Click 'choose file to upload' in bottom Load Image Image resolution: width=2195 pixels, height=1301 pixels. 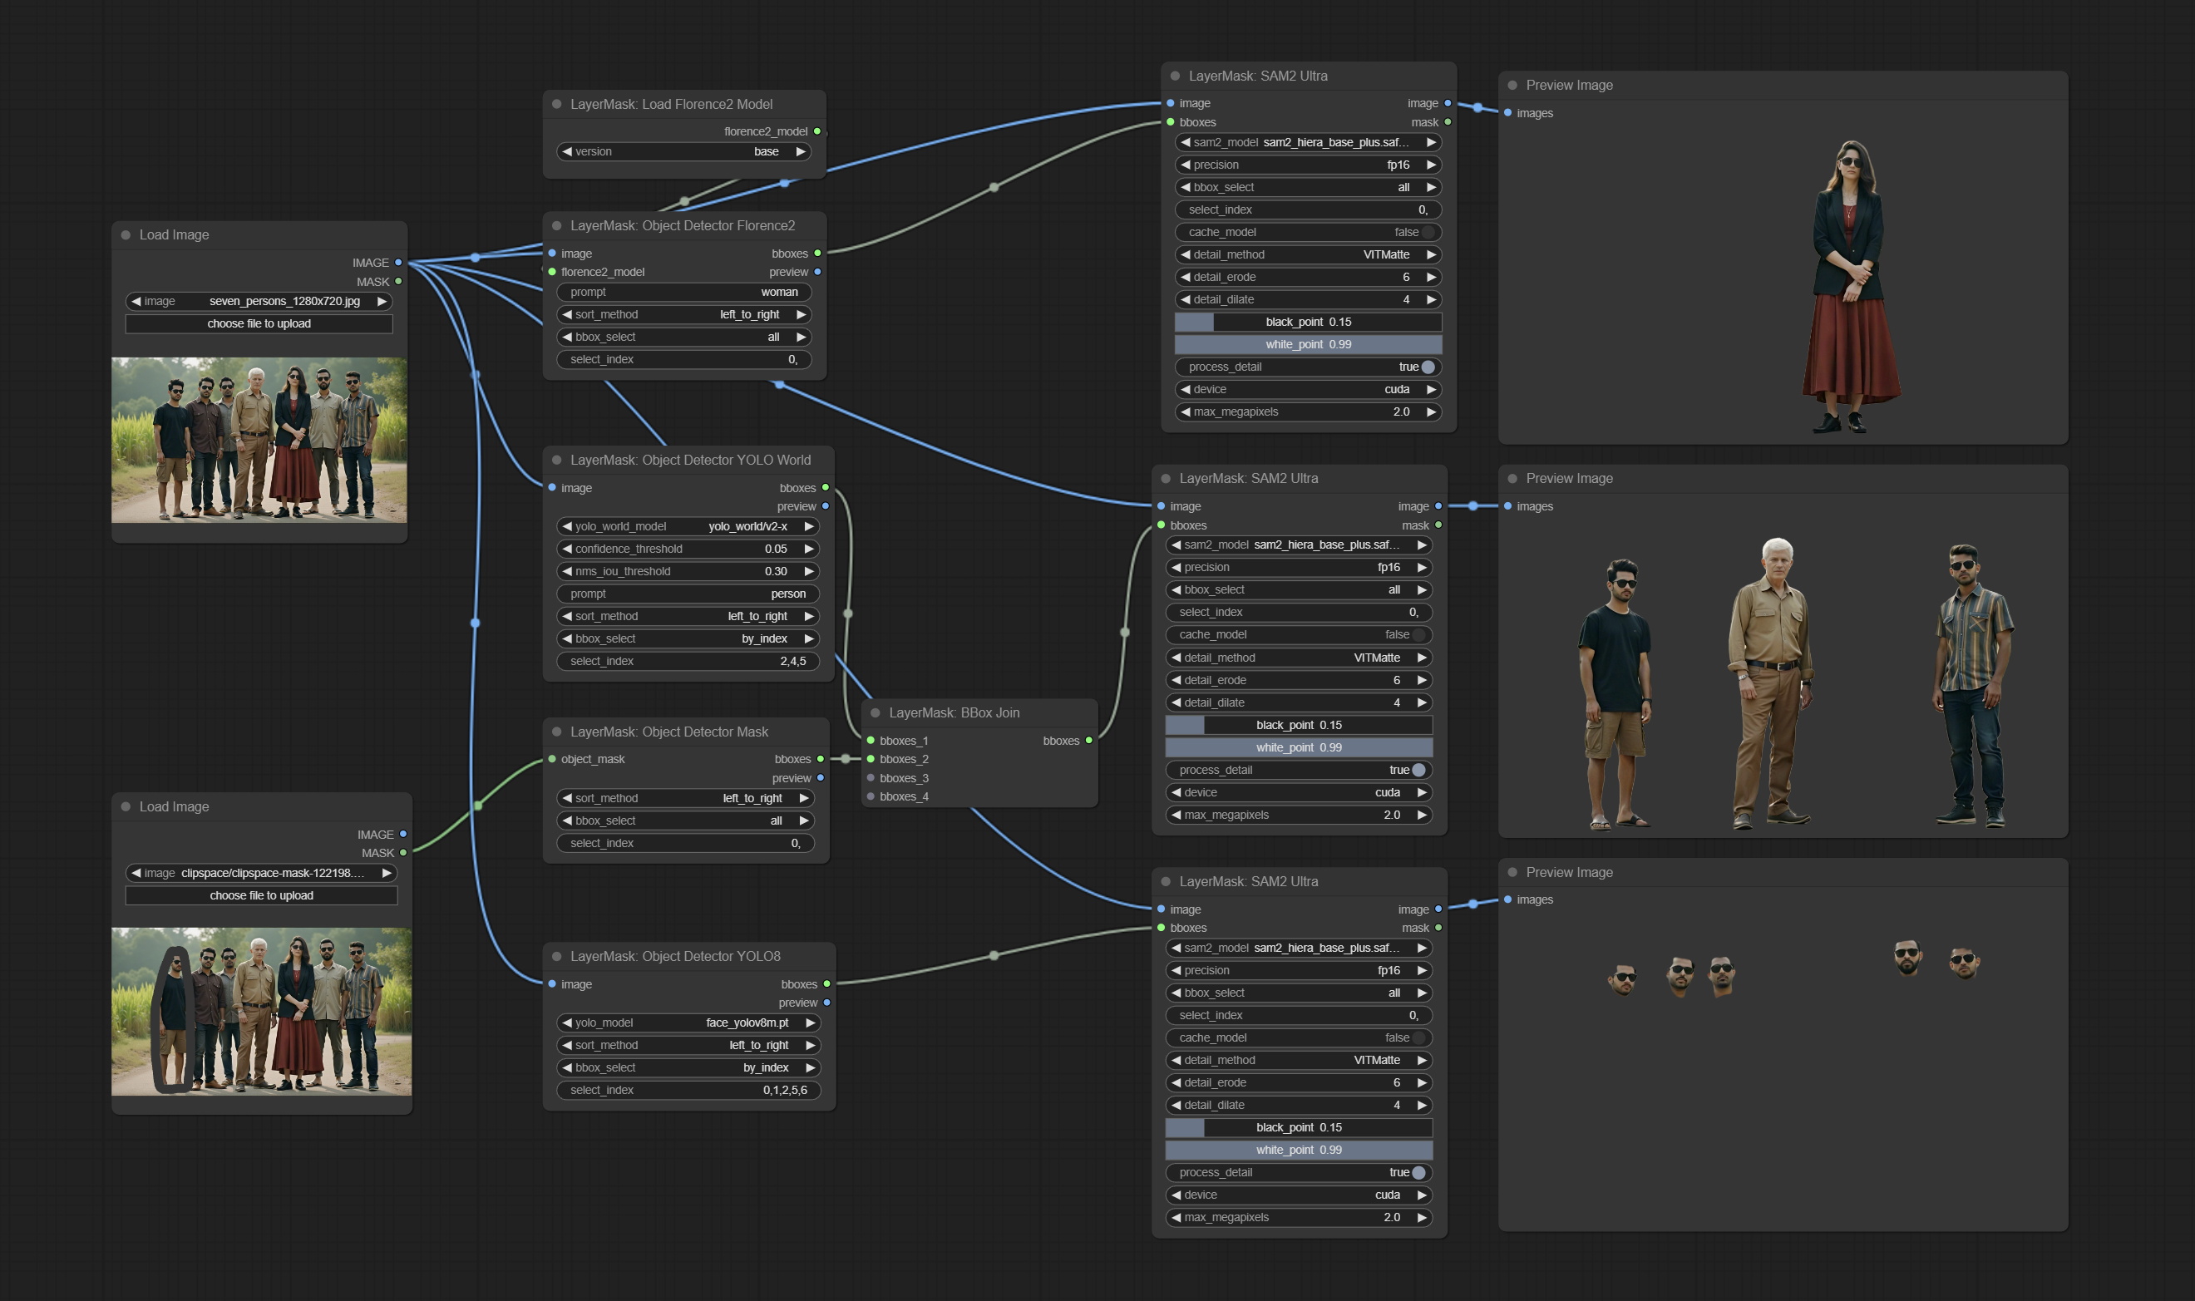(x=261, y=896)
